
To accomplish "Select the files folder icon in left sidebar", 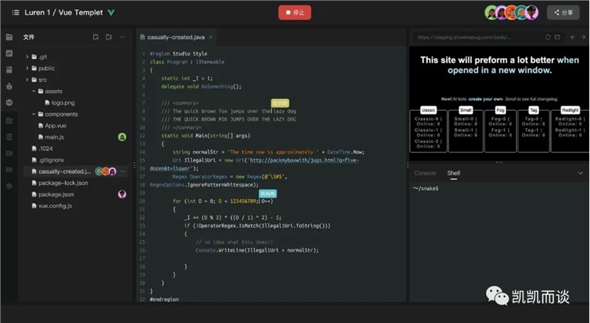I will (x=10, y=37).
